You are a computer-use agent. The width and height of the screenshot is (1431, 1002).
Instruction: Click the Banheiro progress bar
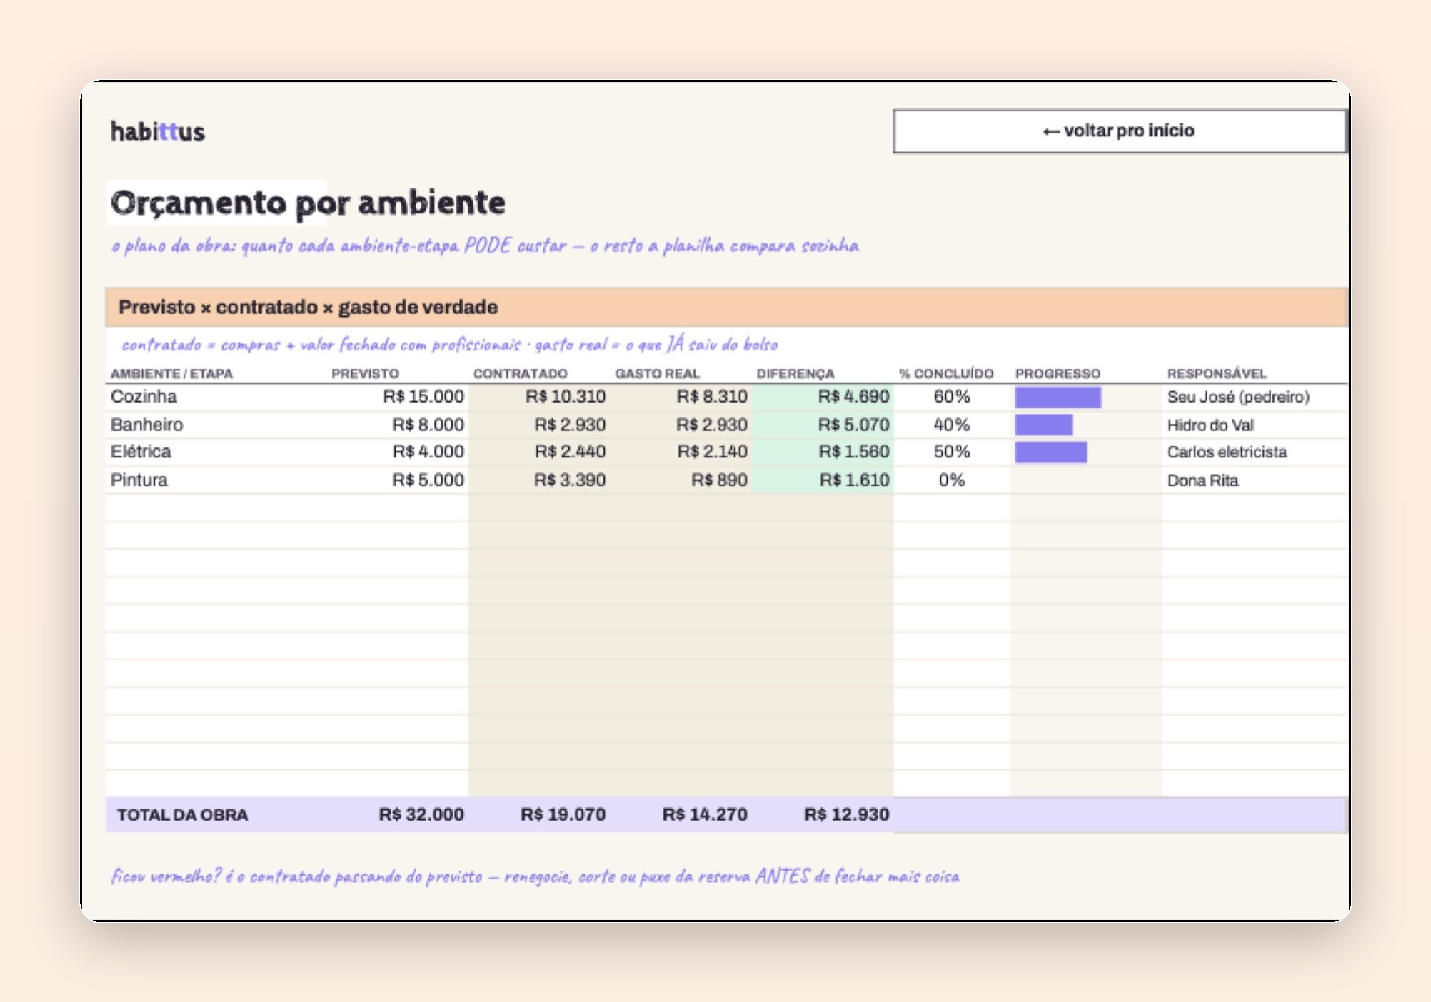tap(1043, 425)
